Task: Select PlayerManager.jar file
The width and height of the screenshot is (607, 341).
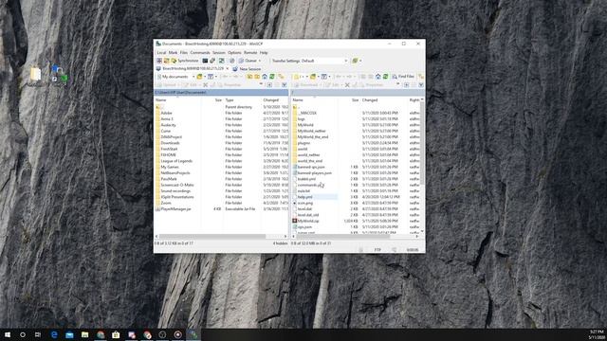Action: pos(175,208)
